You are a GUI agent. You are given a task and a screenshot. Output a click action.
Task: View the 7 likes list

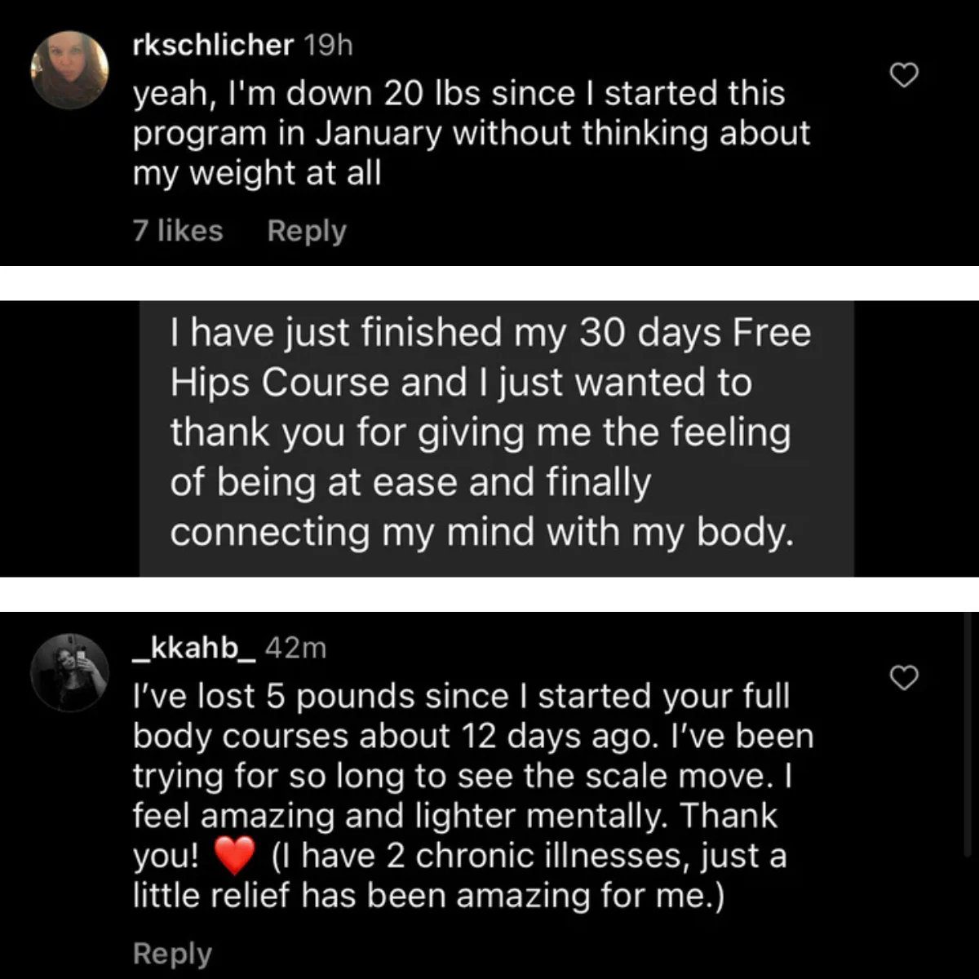point(178,231)
